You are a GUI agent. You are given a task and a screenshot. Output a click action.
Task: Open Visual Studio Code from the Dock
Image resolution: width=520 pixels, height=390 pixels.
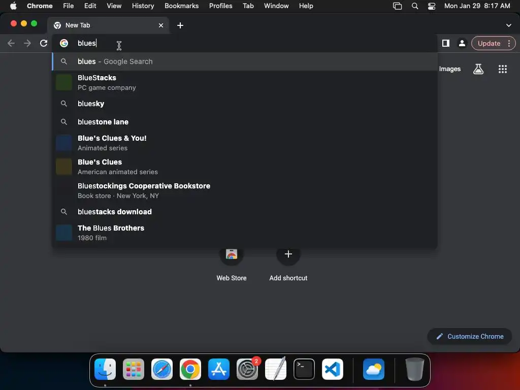pyautogui.click(x=332, y=369)
